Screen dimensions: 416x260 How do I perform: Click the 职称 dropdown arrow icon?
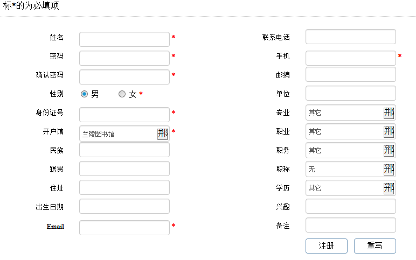coord(389,169)
